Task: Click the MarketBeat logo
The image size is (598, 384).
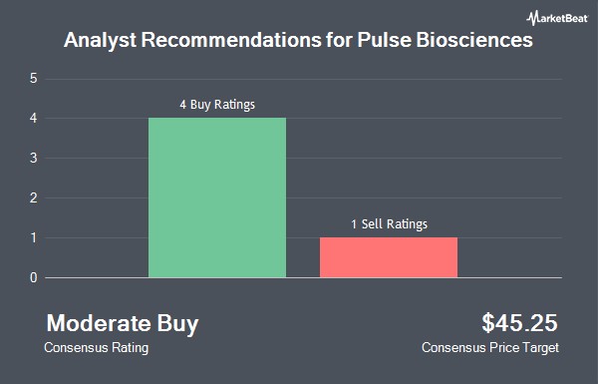Action: [557, 18]
